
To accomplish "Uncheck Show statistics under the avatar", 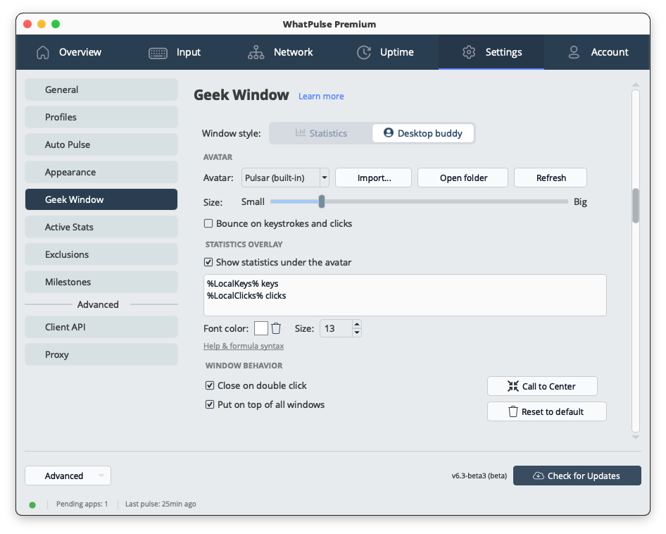I will (x=208, y=262).
